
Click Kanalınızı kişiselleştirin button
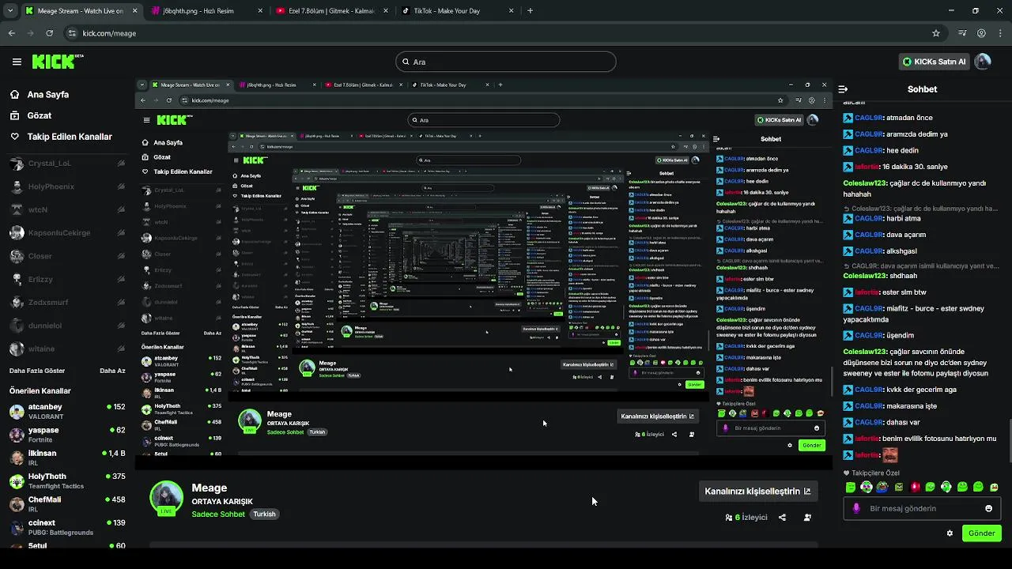757,491
